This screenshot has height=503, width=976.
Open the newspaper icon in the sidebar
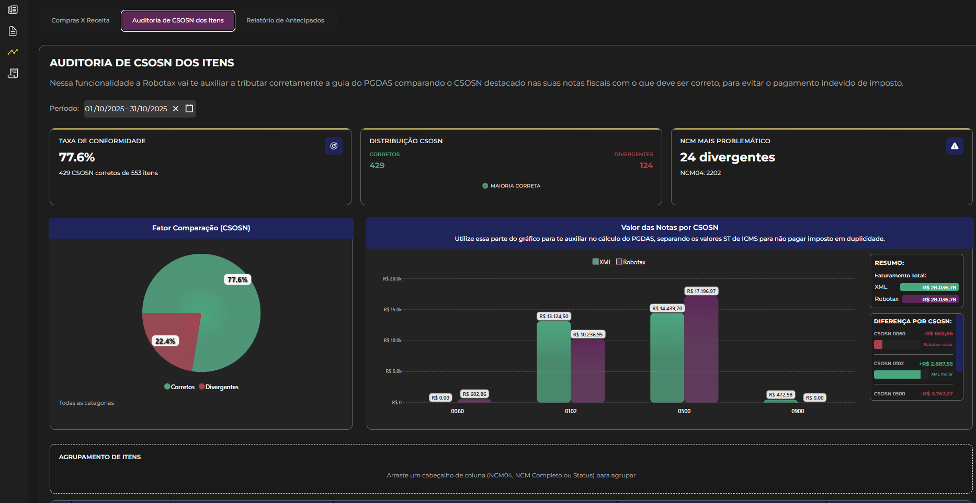pos(13,10)
